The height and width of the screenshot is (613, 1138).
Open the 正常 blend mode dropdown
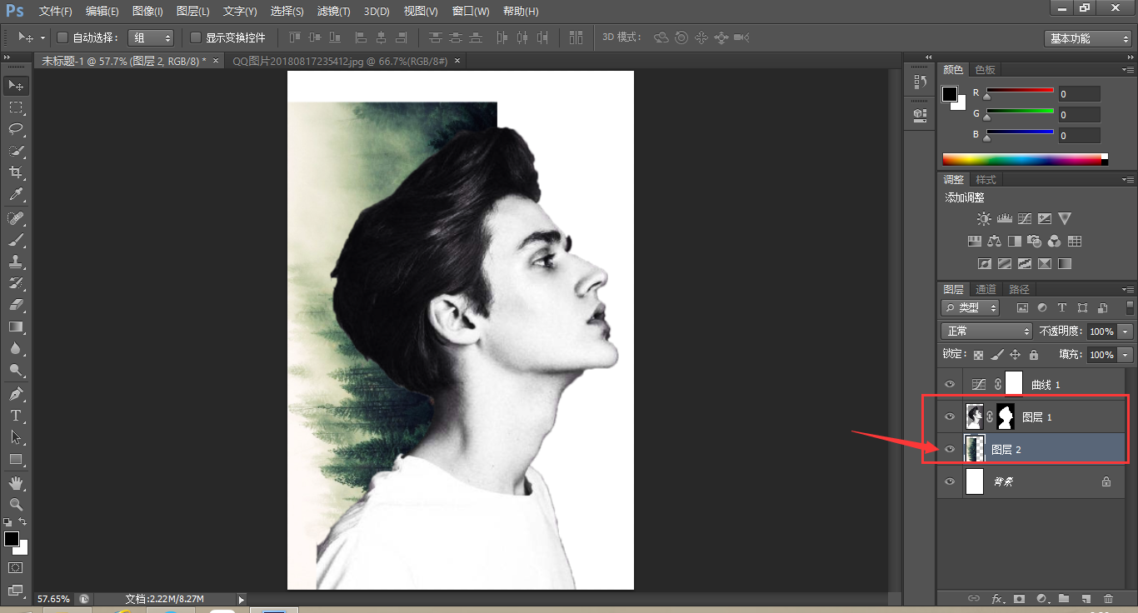[x=986, y=331]
